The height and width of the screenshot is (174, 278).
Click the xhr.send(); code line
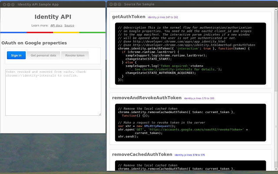coord(128,136)
